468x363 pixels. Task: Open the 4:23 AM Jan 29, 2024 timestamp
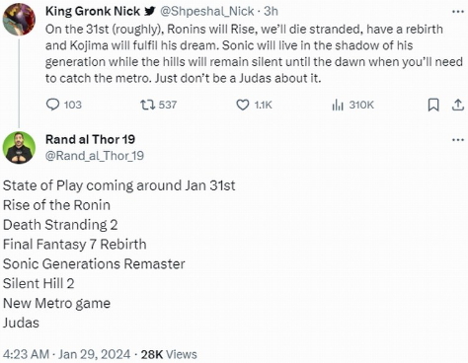(x=67, y=354)
